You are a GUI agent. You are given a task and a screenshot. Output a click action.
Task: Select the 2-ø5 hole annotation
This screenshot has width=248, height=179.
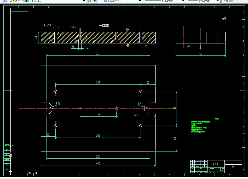click(73, 27)
